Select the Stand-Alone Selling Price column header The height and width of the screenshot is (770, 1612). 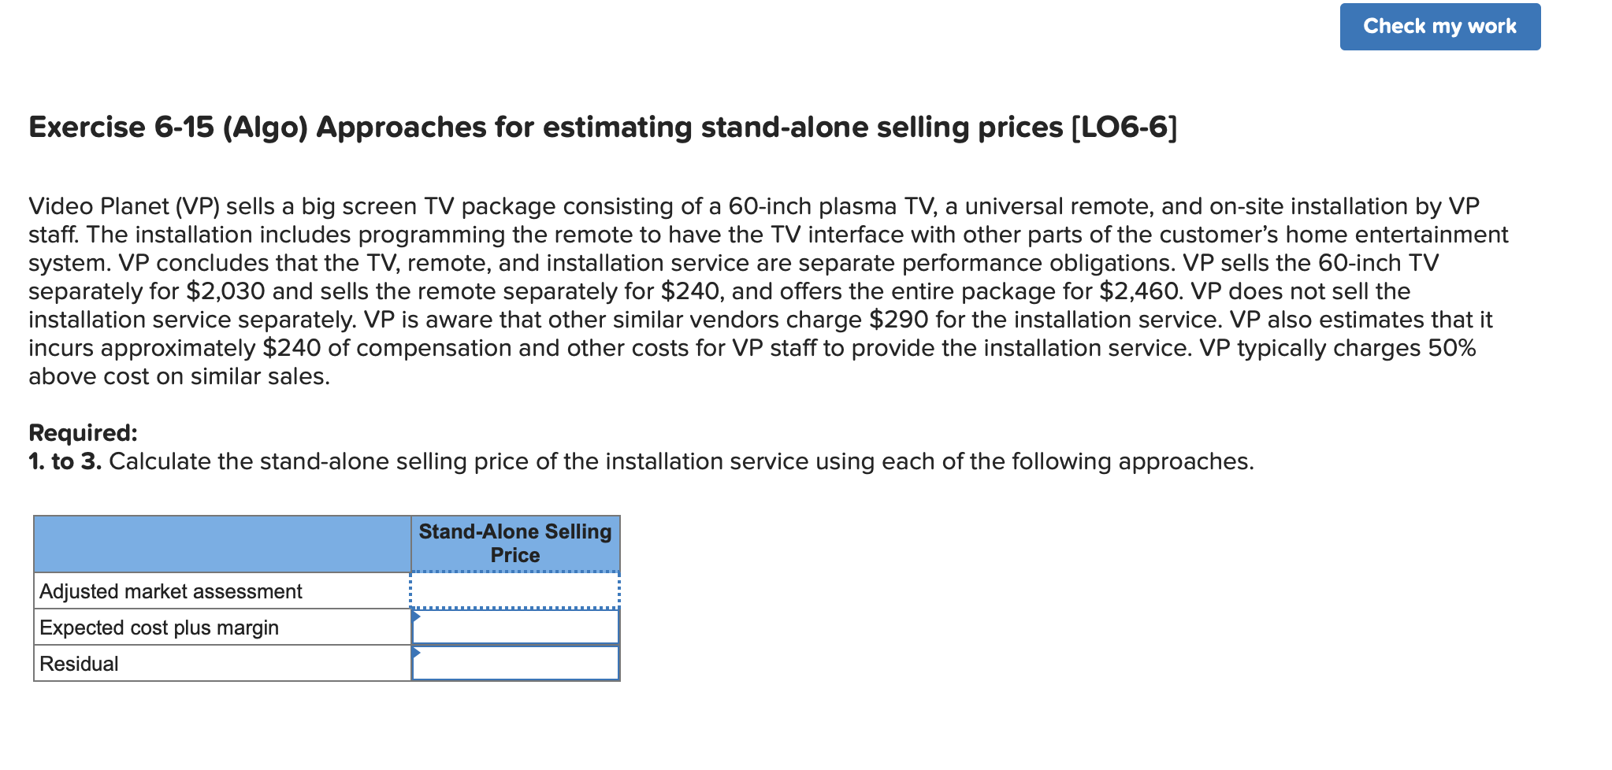pyautogui.click(x=514, y=543)
